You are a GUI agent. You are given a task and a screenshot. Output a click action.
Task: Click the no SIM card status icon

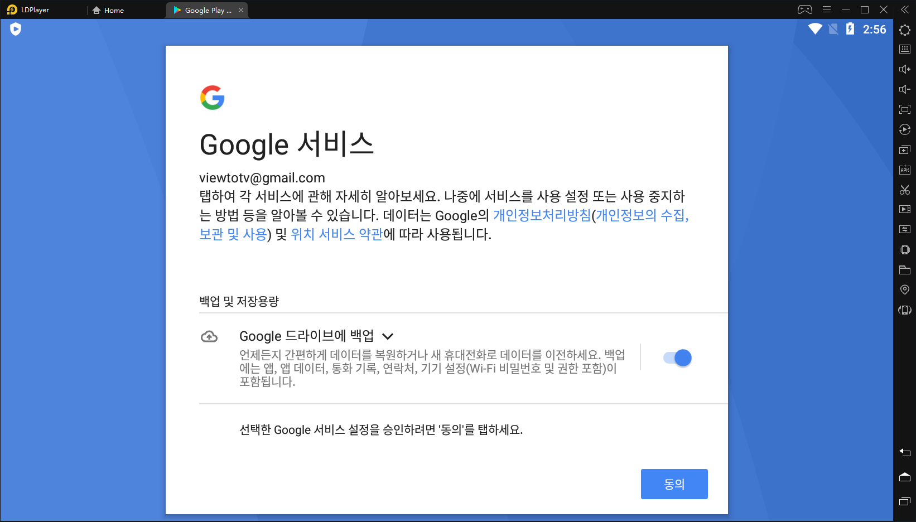tap(833, 29)
